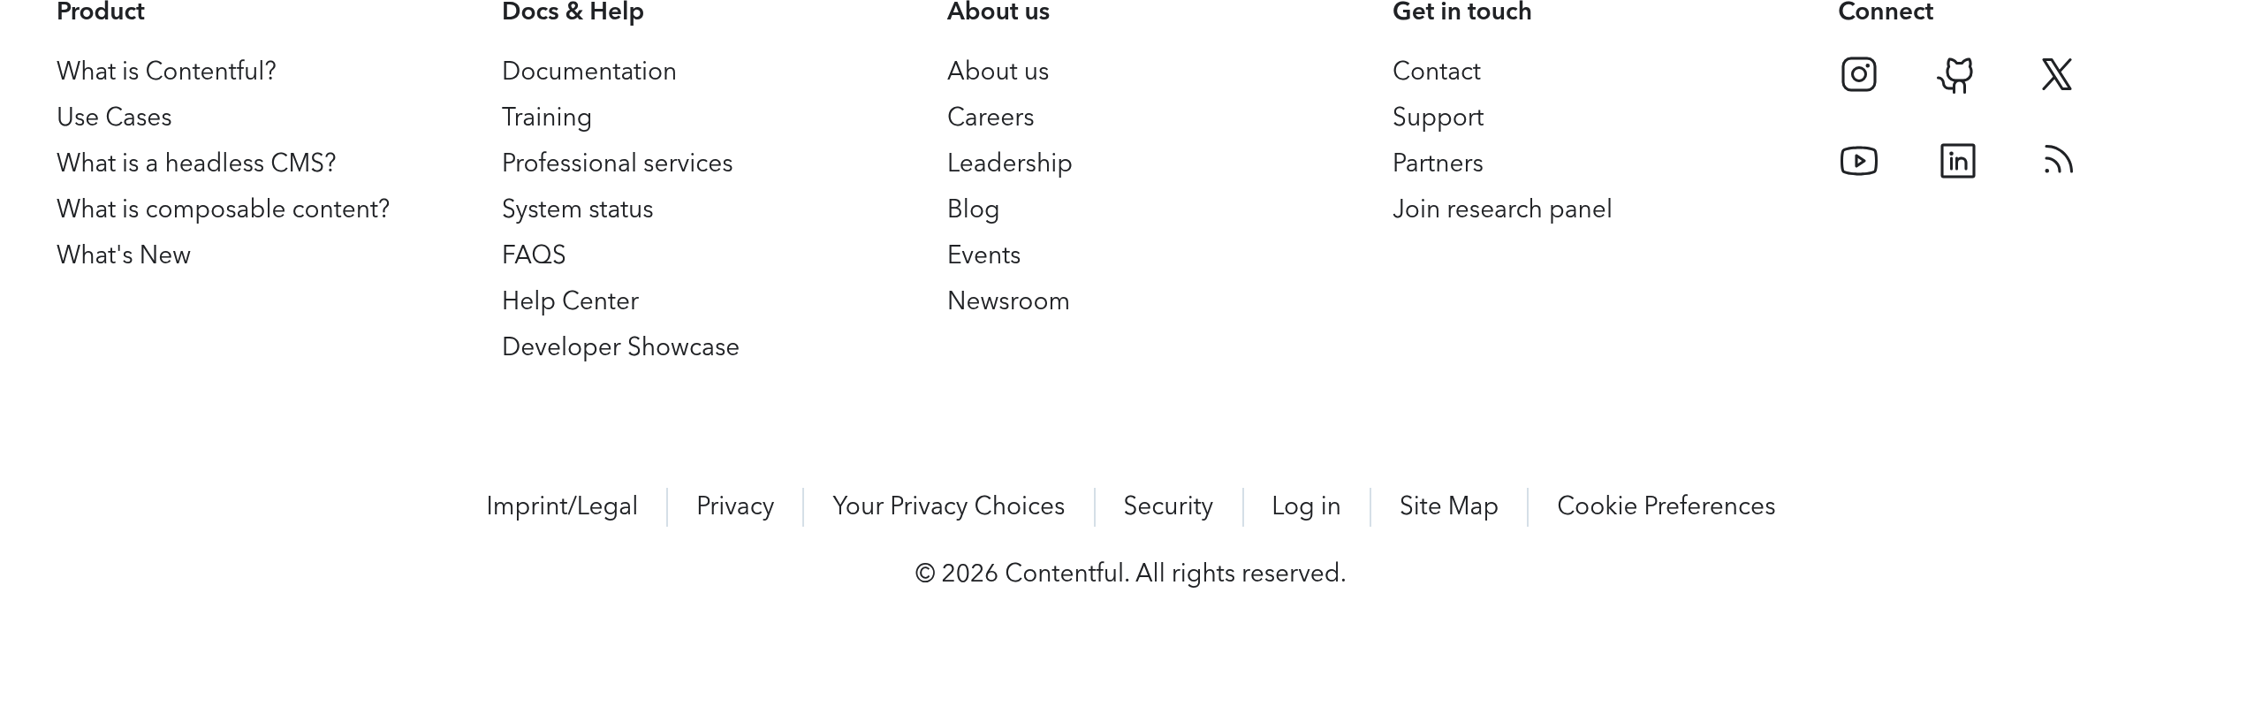Image resolution: width=2262 pixels, height=707 pixels.
Task: Open the YouTube channel icon
Action: 1858,161
